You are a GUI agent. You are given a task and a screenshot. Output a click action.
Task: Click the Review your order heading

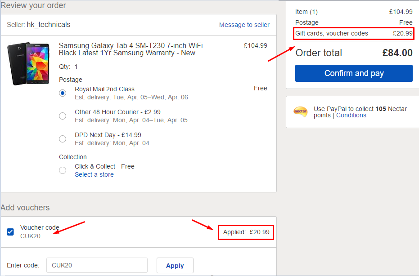click(33, 5)
